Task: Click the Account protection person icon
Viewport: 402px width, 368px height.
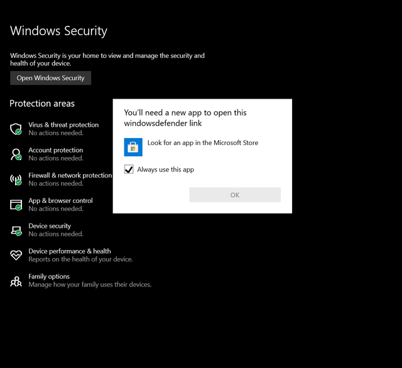Action: [x=16, y=154]
